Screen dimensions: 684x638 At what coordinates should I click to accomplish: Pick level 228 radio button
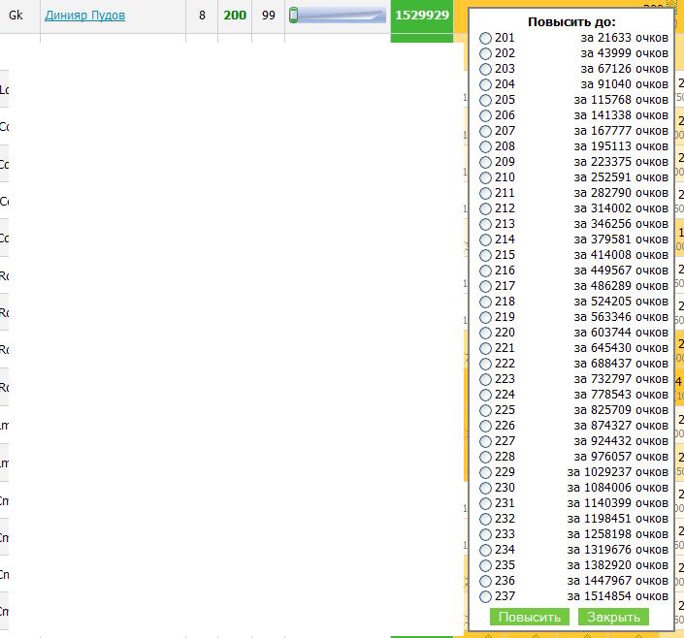(x=485, y=457)
